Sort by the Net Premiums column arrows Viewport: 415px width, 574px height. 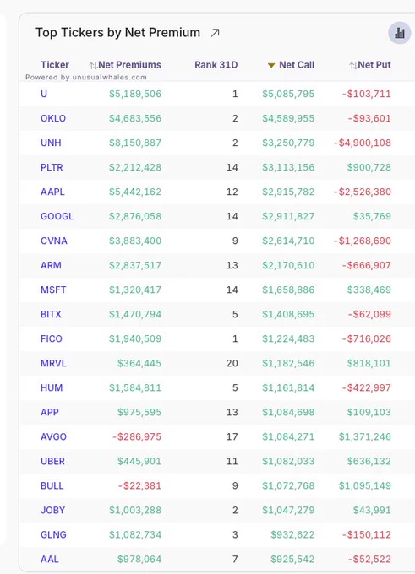[93, 66]
